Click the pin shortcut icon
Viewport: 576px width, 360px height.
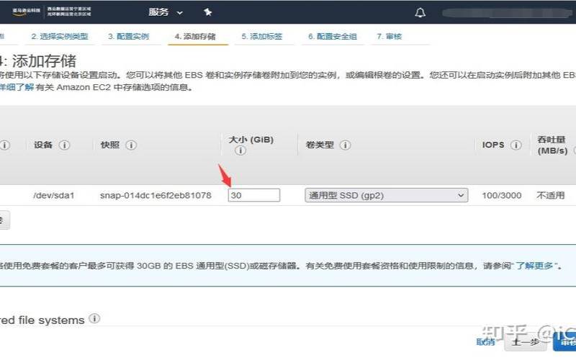(x=207, y=12)
